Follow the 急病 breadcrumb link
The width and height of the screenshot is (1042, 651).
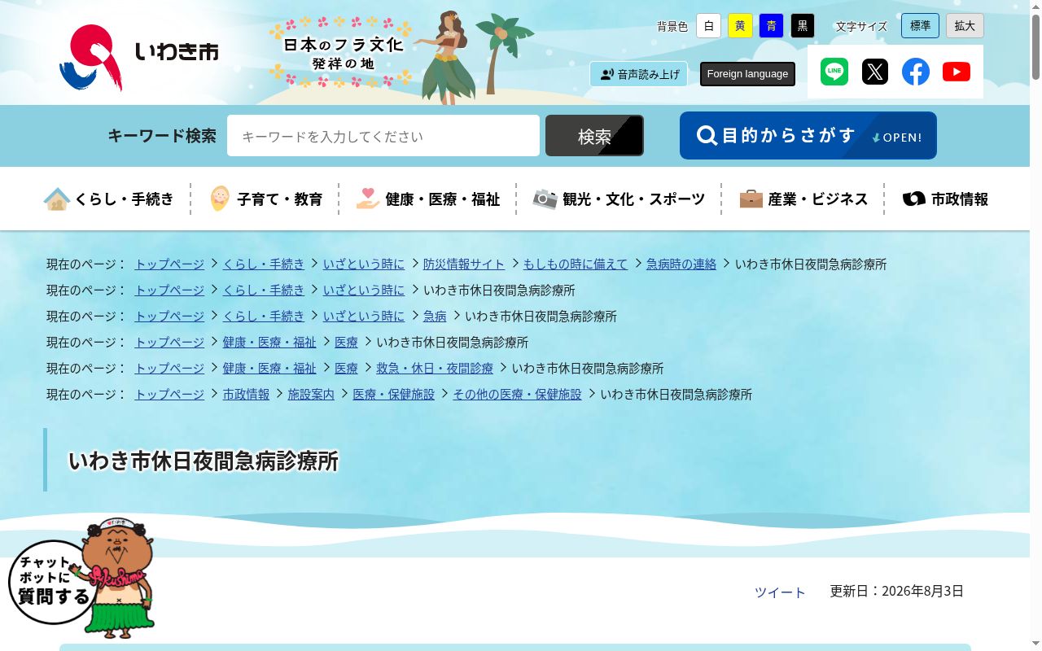[x=435, y=316]
